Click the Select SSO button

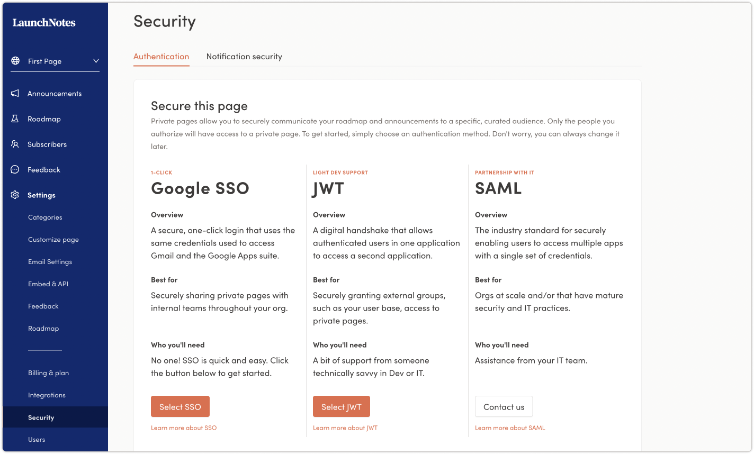180,406
